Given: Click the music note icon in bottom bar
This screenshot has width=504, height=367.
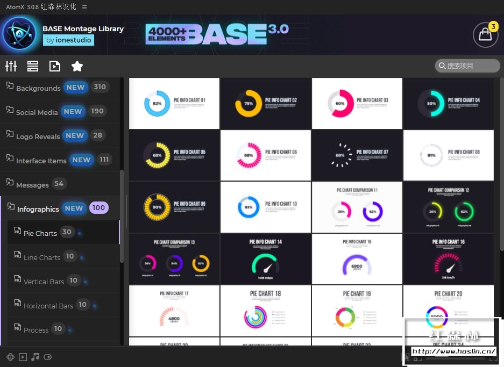Looking at the screenshot, I should click(x=36, y=357).
